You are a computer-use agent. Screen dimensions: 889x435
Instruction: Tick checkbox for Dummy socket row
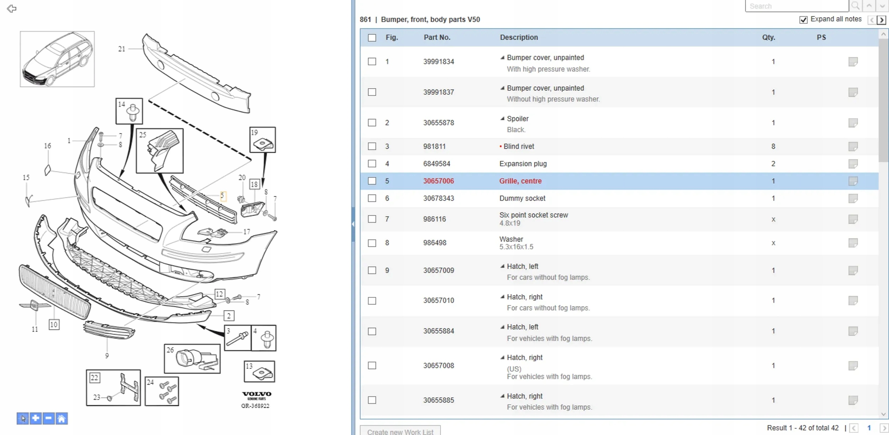(372, 198)
